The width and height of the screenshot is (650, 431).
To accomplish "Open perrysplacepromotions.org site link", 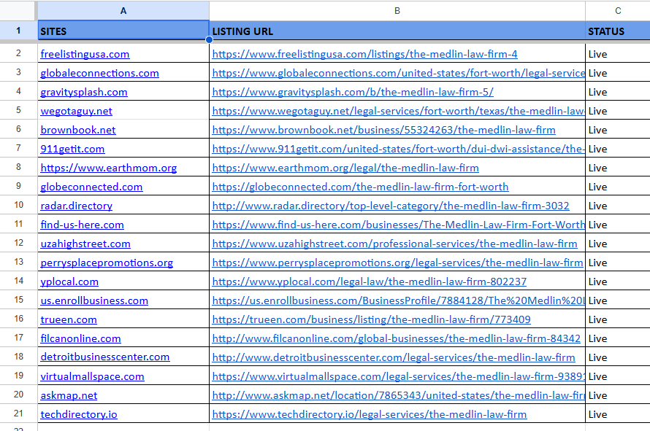I will click(107, 263).
